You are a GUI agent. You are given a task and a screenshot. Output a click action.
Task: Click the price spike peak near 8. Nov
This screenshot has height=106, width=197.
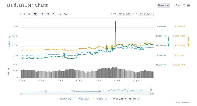click(x=116, y=21)
